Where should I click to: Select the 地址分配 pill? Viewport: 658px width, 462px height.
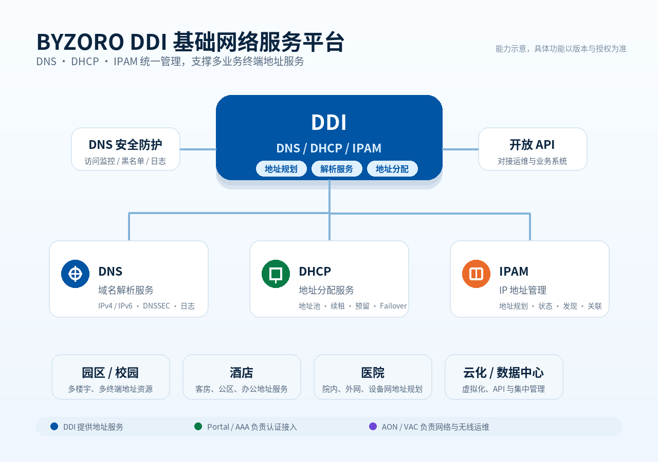(x=392, y=168)
